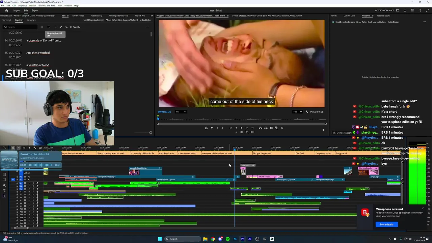Select caption 'a fountain of blood'
The width and height of the screenshot is (432, 243).
38,65
